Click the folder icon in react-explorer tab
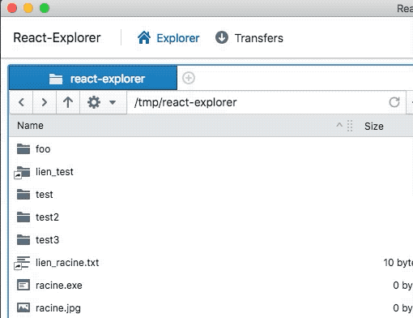 click(56, 79)
